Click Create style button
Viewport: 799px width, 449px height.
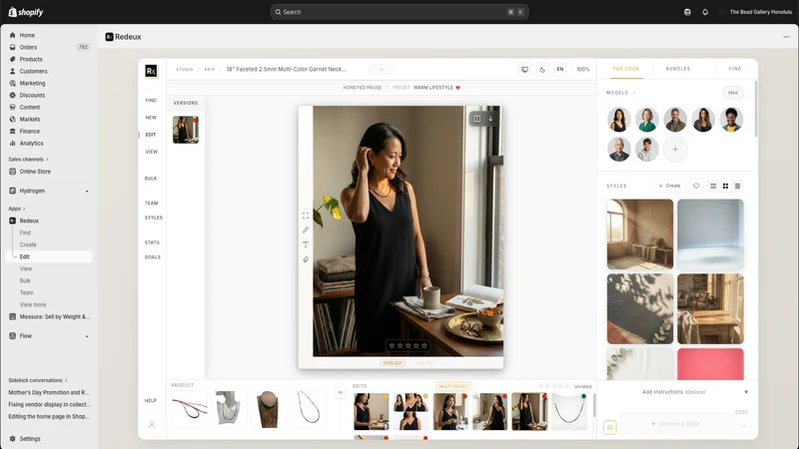coord(669,186)
